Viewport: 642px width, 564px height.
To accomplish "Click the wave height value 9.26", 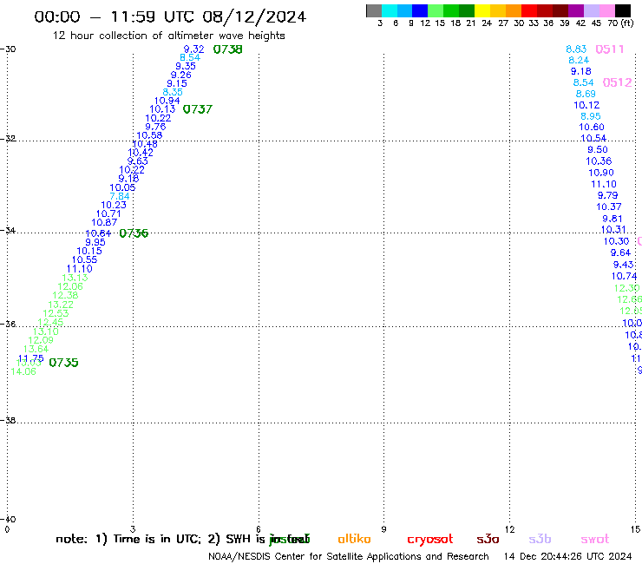I will (x=181, y=75).
